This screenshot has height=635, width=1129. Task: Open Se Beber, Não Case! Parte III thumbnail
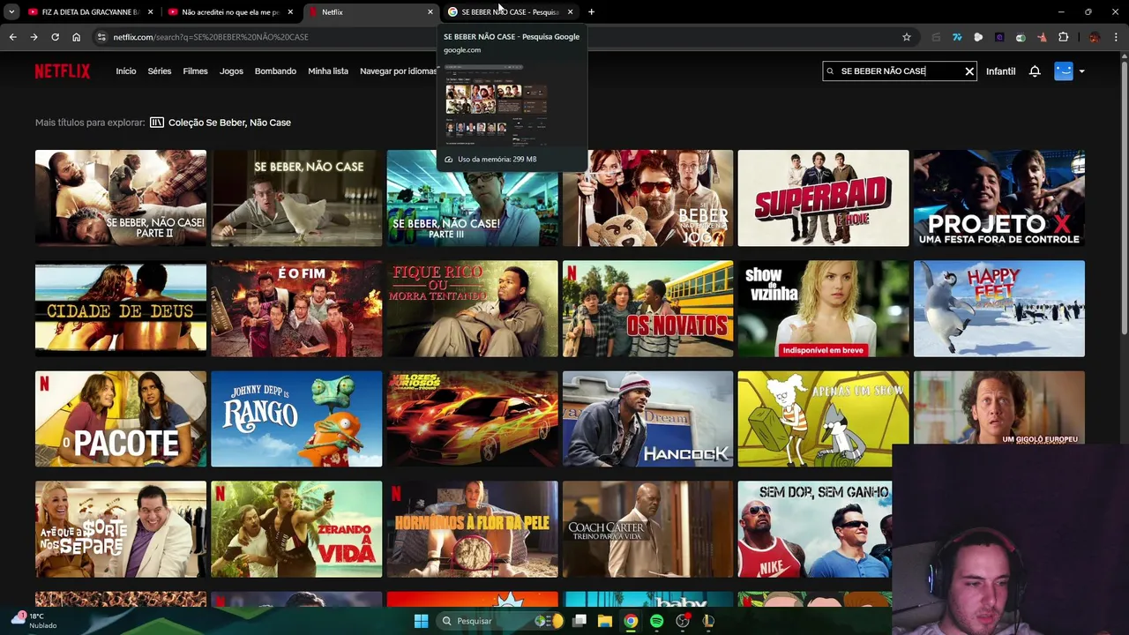(472, 198)
